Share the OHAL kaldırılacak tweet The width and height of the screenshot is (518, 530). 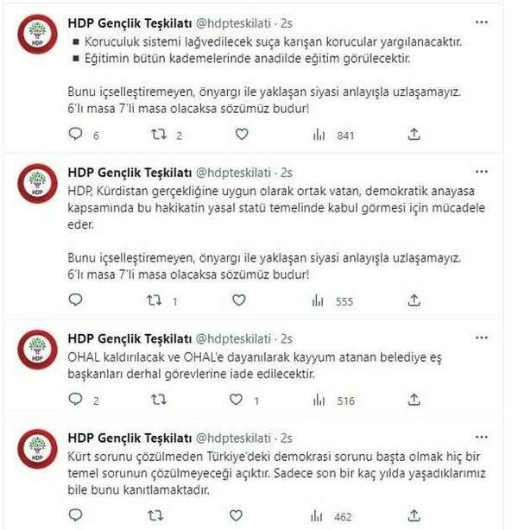pyautogui.click(x=414, y=401)
